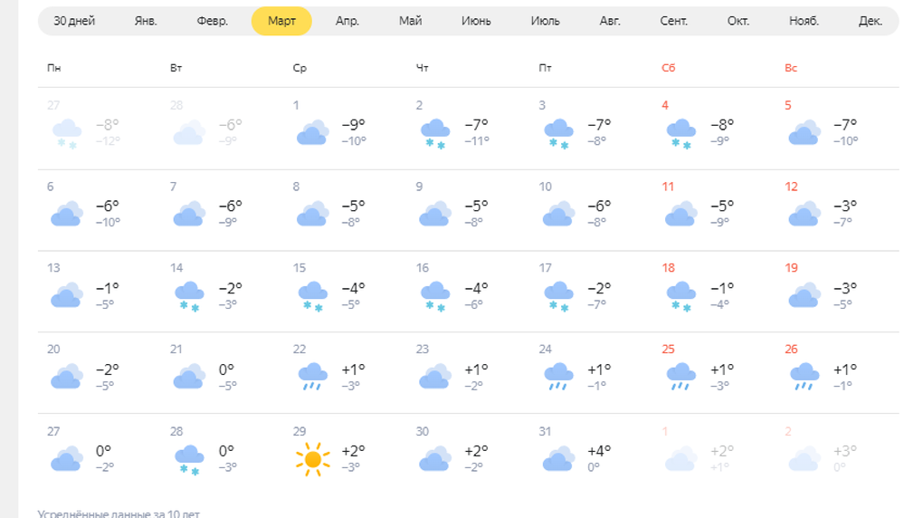The image size is (923, 518).
Task: Click the snow cloud icon on March 2
Action: 436,133
